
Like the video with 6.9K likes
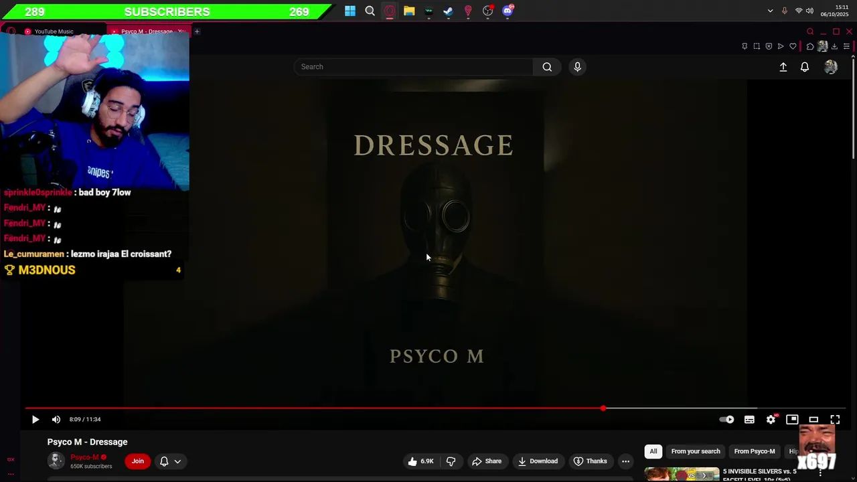pyautogui.click(x=421, y=461)
